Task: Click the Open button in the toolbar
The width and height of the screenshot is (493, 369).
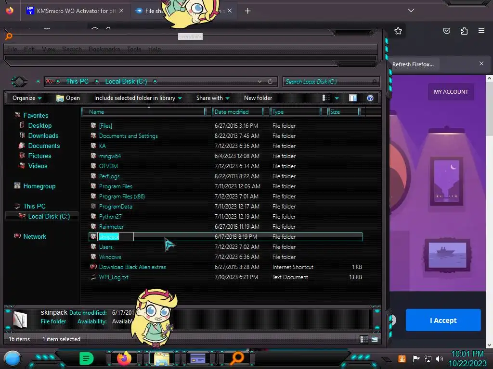Action: point(68,98)
